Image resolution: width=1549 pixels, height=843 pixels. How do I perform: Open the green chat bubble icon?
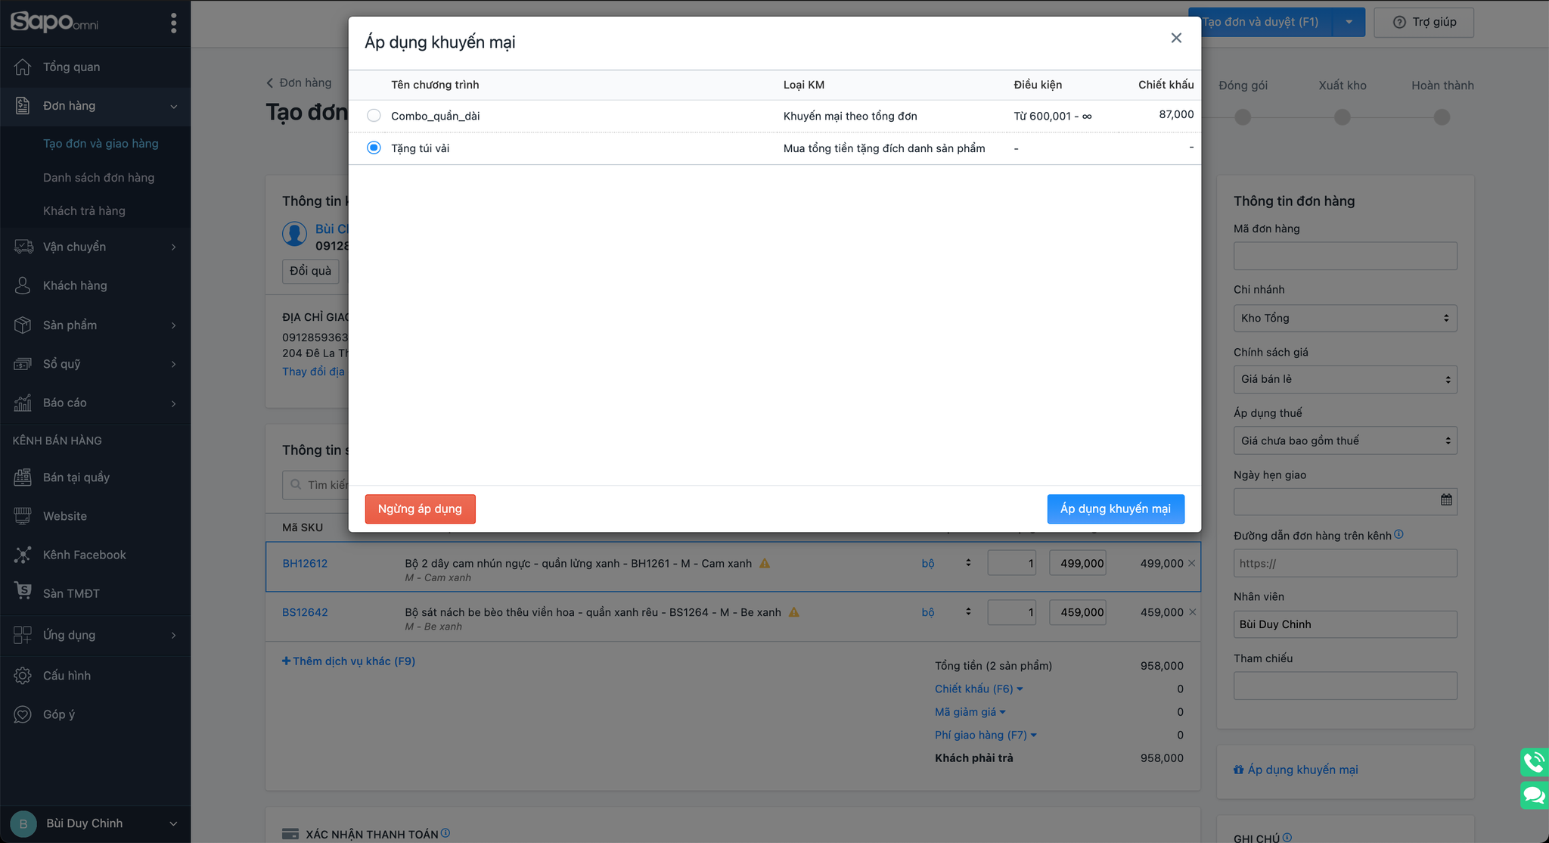(x=1534, y=795)
